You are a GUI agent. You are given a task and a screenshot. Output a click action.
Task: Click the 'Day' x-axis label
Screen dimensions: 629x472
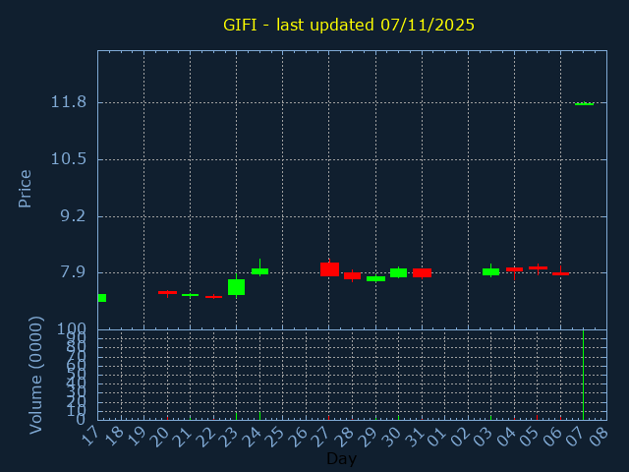point(341,458)
